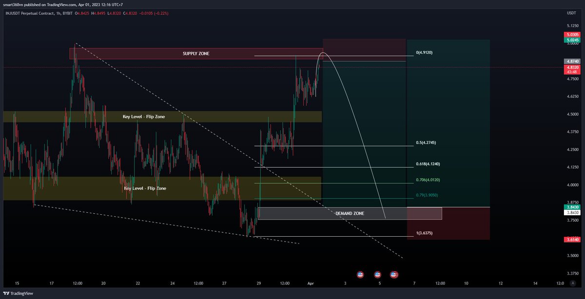Click the gray 4.8740 price tag
Viewport: 585px width, 299px height.
(572, 61)
